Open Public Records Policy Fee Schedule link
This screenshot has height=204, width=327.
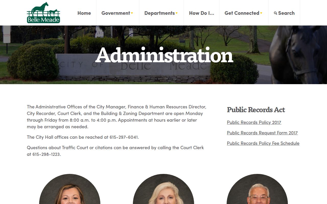tap(263, 143)
